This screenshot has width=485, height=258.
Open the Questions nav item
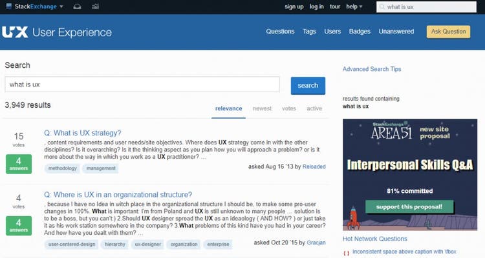[280, 32]
